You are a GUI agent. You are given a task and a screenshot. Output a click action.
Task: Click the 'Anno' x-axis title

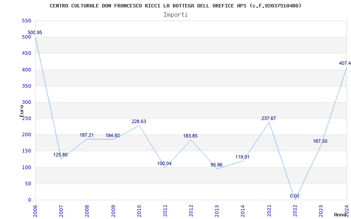340,215
